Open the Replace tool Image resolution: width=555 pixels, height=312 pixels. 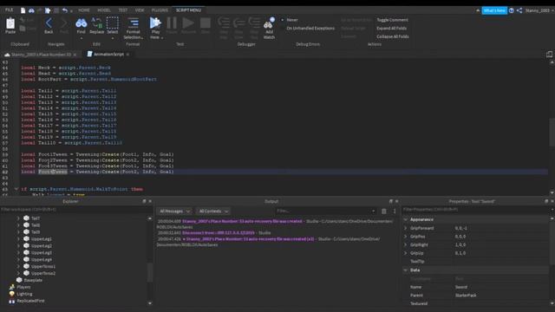pos(96,23)
